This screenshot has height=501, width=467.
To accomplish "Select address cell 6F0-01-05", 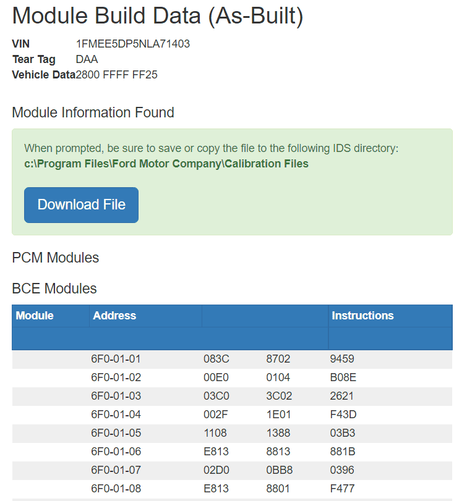I will click(x=116, y=433).
